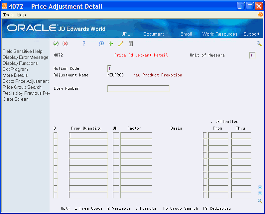The height and width of the screenshot is (214, 265).
Task: Open the World Resources link
Action: [x=220, y=34]
